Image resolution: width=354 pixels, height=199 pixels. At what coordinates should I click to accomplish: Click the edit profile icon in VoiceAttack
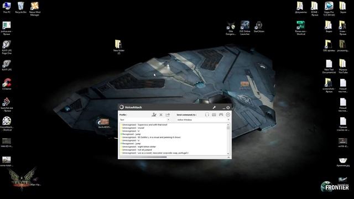tap(154, 114)
